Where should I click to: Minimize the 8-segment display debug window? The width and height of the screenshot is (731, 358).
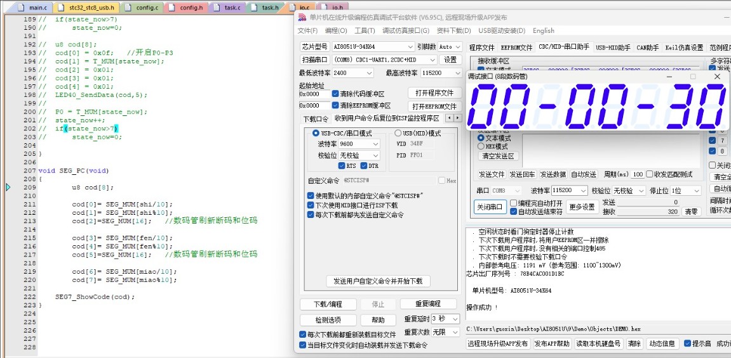[x=669, y=76]
